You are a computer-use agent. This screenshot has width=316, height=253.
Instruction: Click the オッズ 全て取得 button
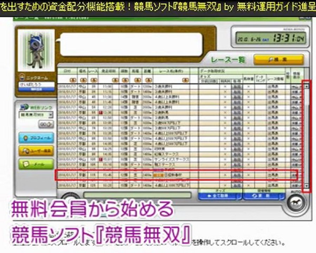[220, 196]
